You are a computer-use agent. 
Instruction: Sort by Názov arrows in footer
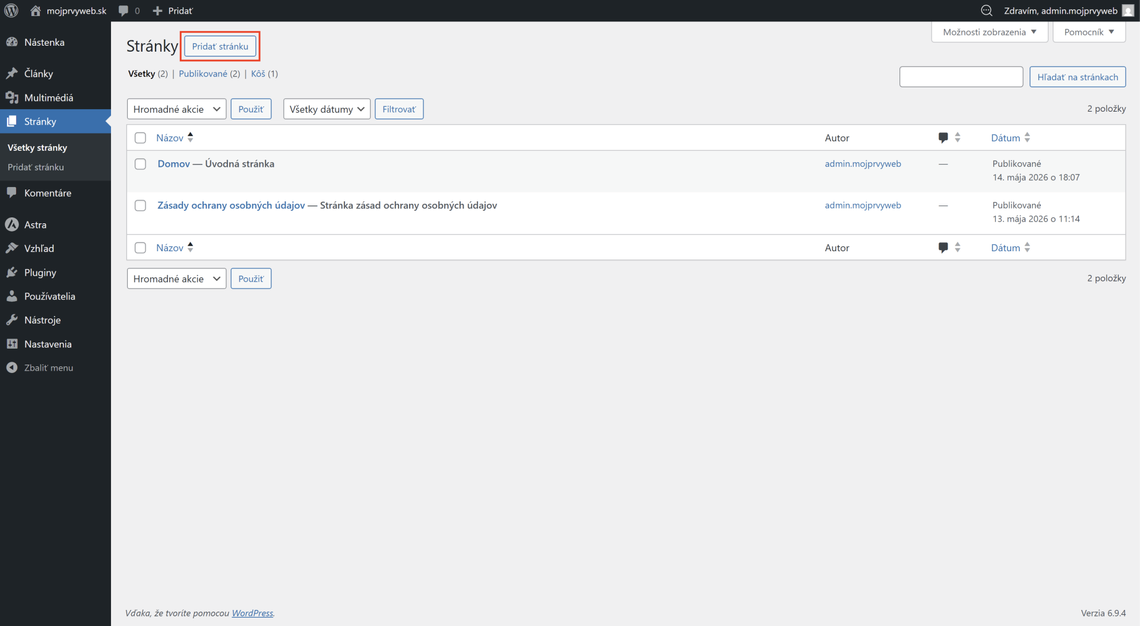(x=191, y=247)
